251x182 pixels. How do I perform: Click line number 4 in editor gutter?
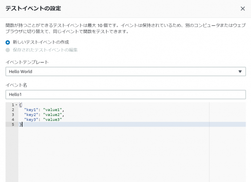coord(13,120)
